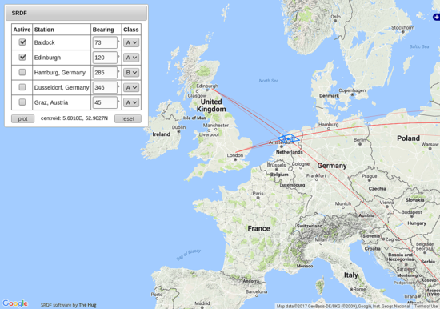440x309 pixels.
Task: Click the Berlin label on the map
Action: tap(360, 140)
